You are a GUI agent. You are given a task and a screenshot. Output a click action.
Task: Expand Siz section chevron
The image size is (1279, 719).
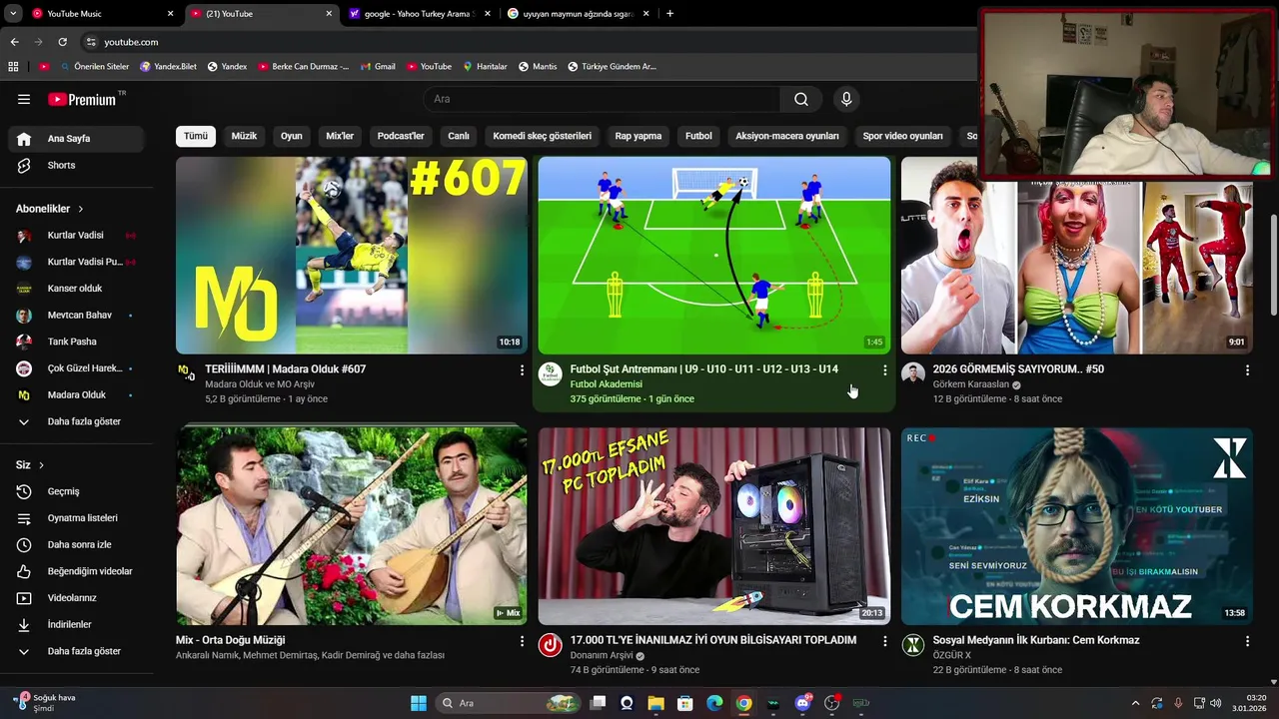(x=41, y=465)
